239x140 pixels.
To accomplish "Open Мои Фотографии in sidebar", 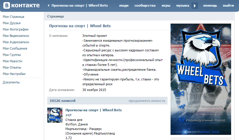I will pos(15,30).
